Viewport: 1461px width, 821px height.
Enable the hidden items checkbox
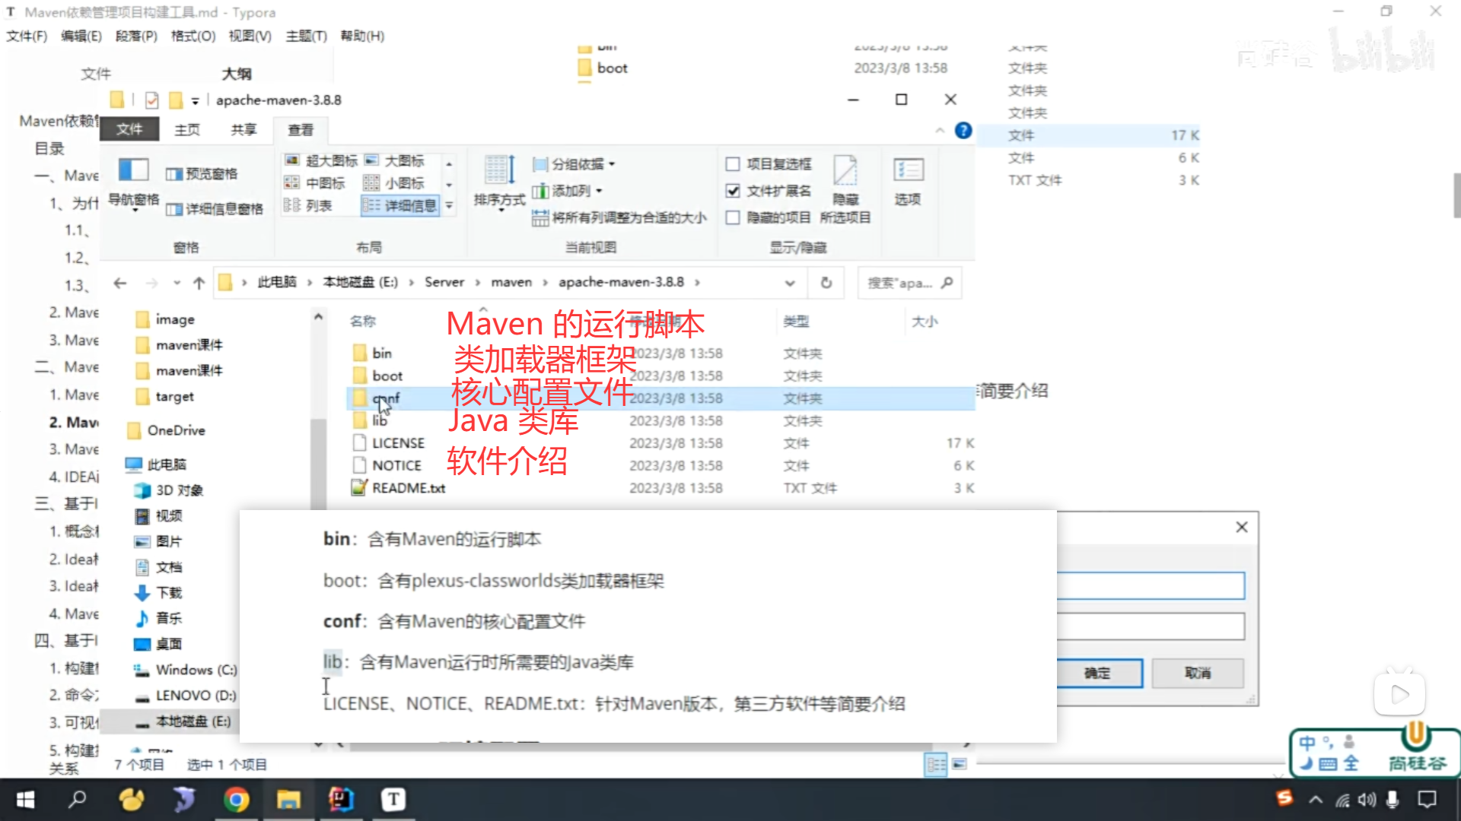pos(733,218)
